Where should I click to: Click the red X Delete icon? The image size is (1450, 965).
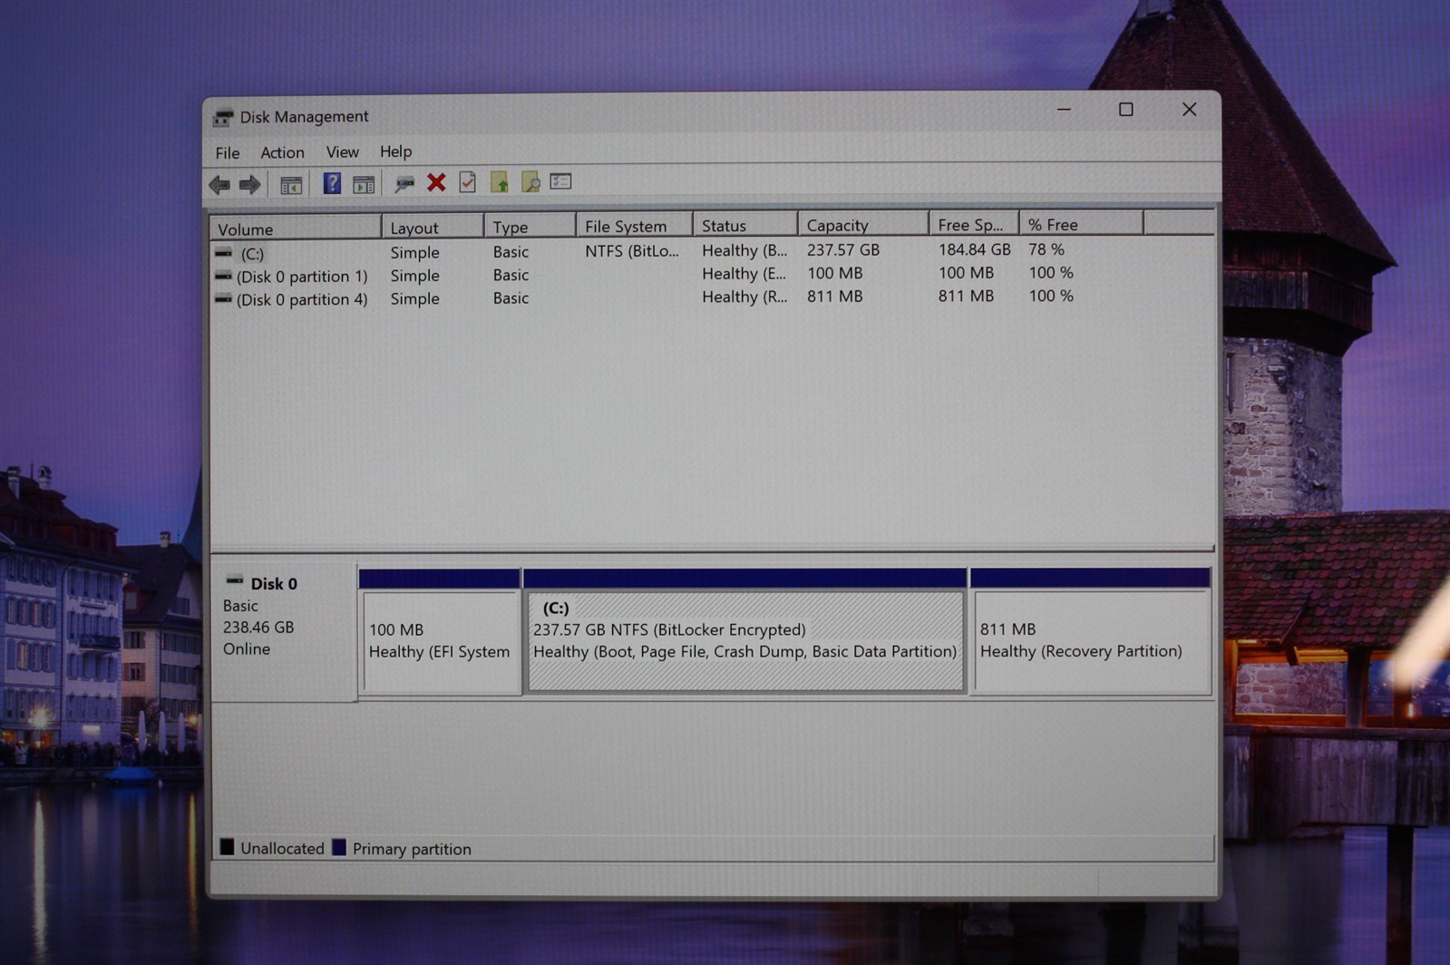(436, 183)
